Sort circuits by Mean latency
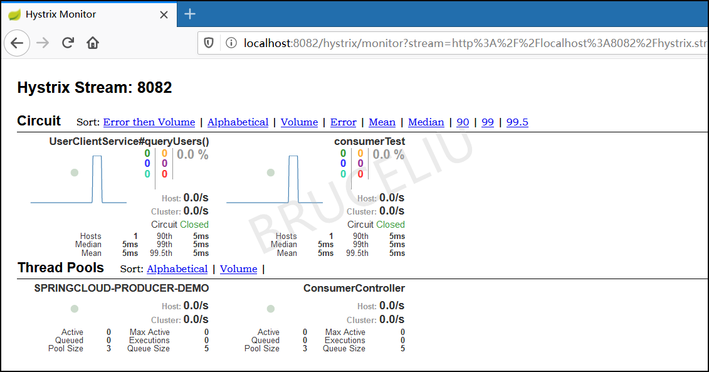709x372 pixels. [382, 122]
